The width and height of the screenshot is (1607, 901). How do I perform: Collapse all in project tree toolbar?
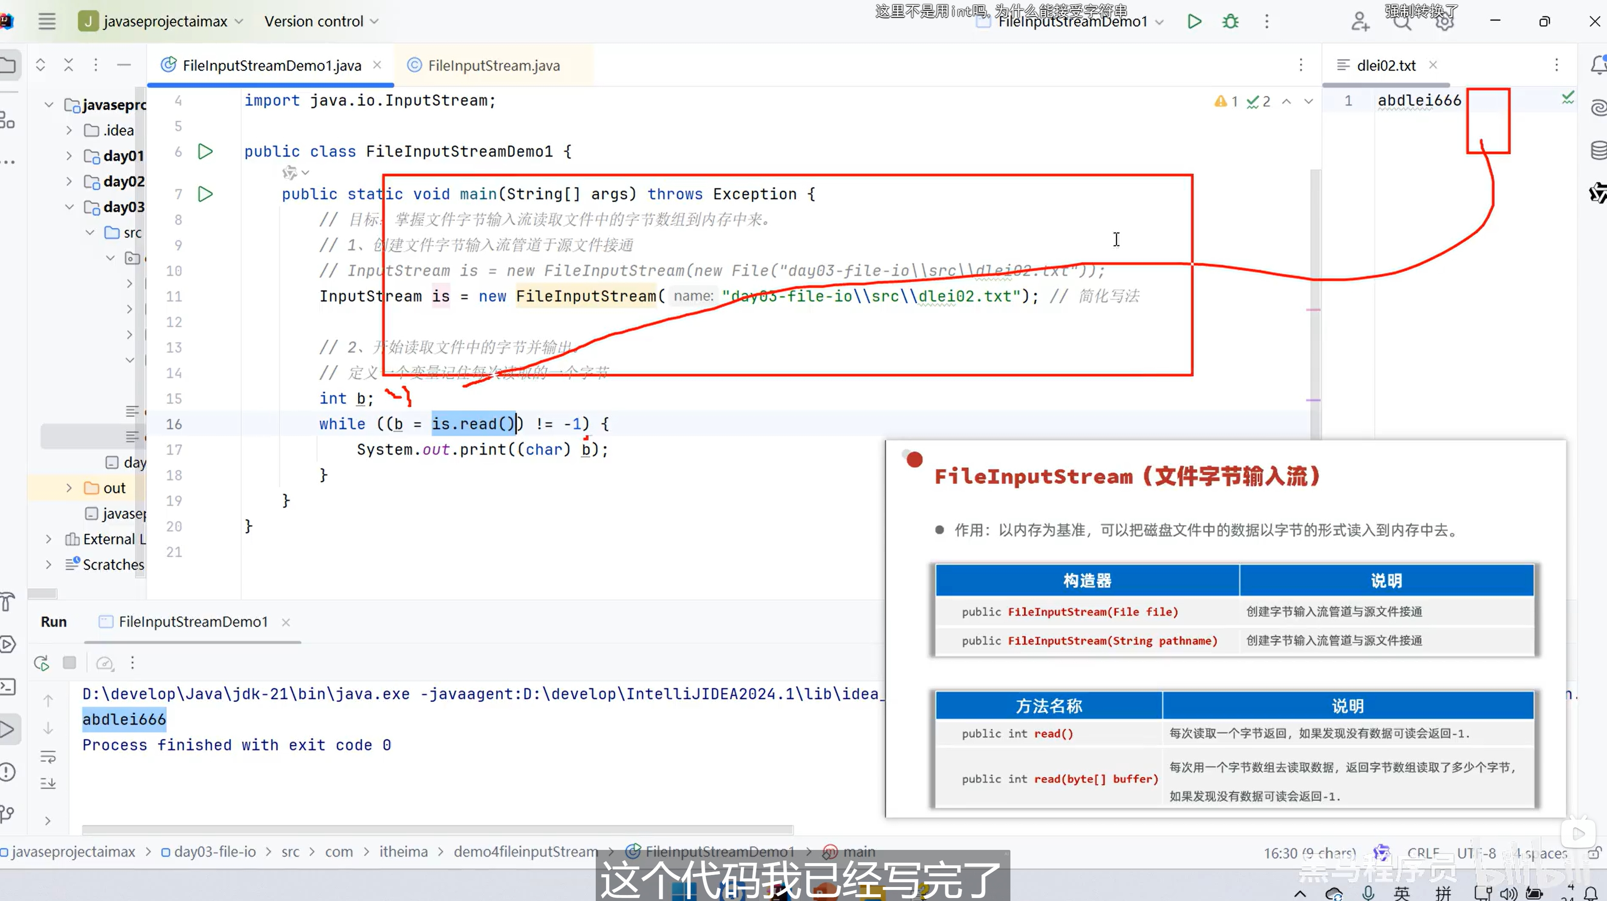pyautogui.click(x=69, y=64)
